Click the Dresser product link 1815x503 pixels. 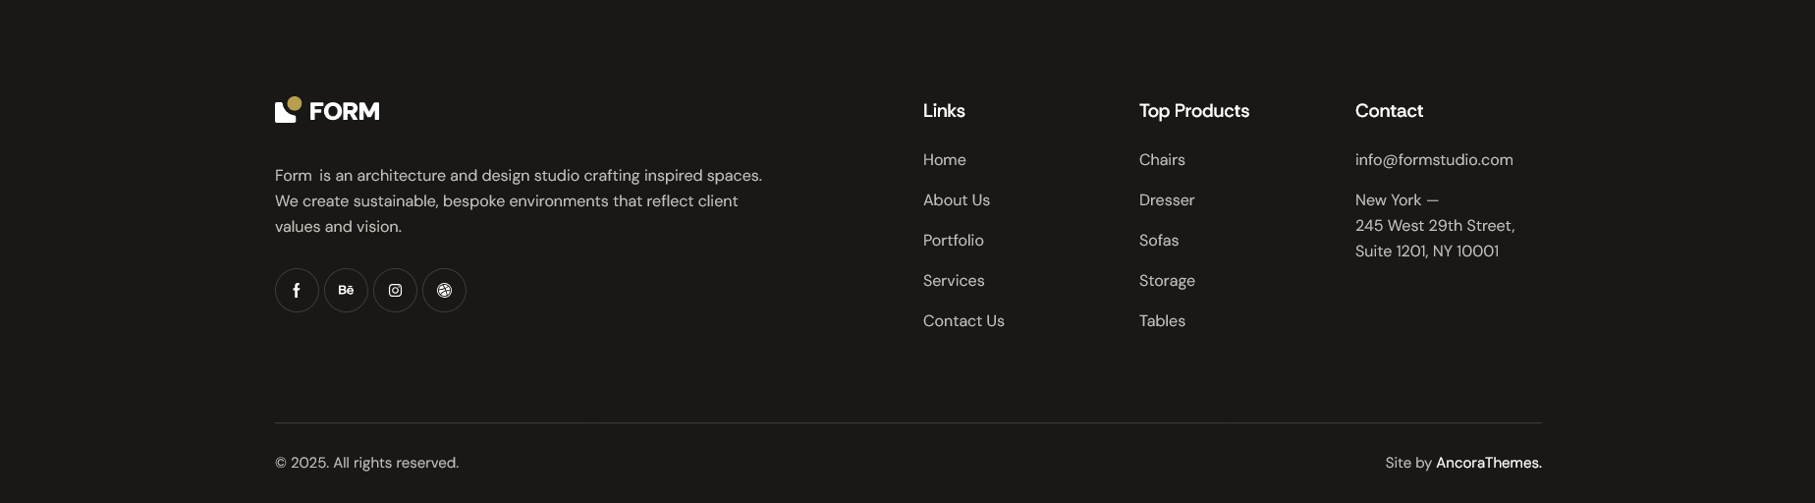click(x=1166, y=200)
